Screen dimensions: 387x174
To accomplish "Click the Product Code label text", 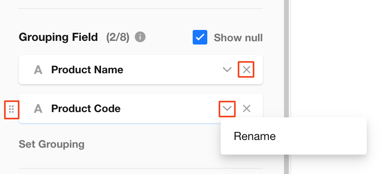I will click(x=86, y=108).
